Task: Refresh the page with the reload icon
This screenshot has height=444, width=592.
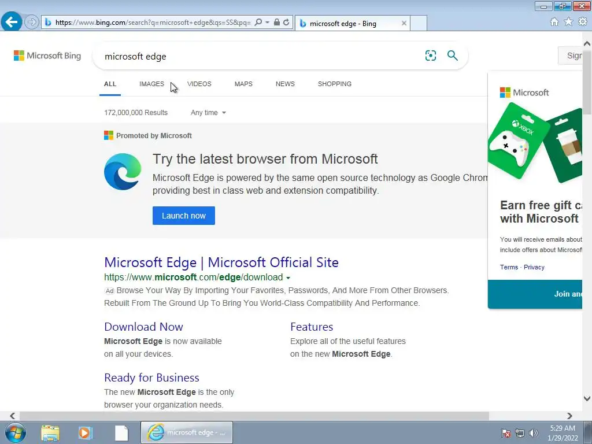Action: (287, 23)
